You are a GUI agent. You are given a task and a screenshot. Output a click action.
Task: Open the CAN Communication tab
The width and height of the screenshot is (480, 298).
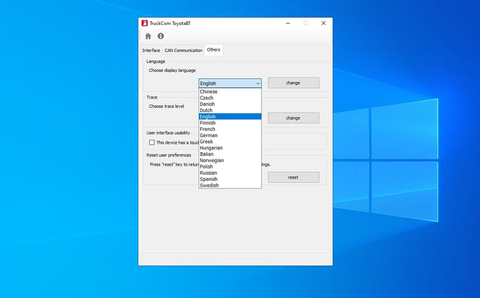coord(183,50)
